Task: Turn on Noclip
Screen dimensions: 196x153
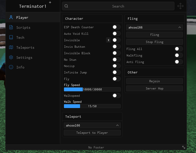Action: 116,66
